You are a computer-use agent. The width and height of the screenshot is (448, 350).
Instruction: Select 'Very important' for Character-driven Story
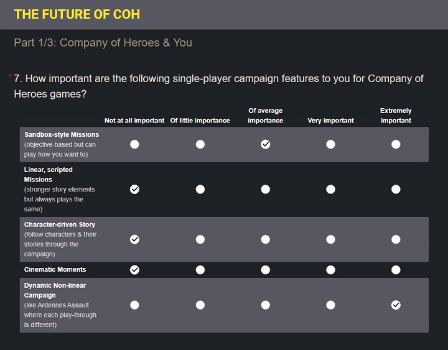click(x=330, y=239)
